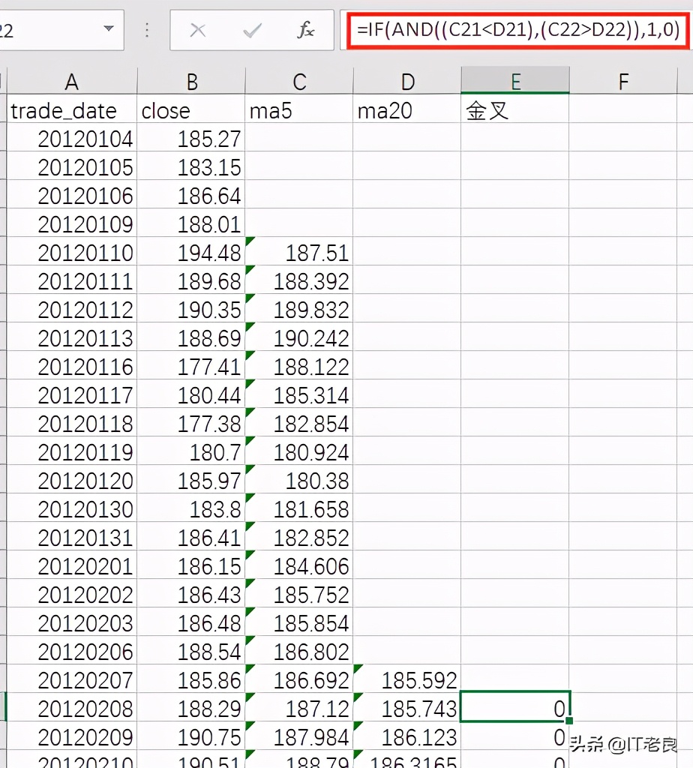Select column F header
This screenshot has width=693, height=768.
(x=623, y=81)
